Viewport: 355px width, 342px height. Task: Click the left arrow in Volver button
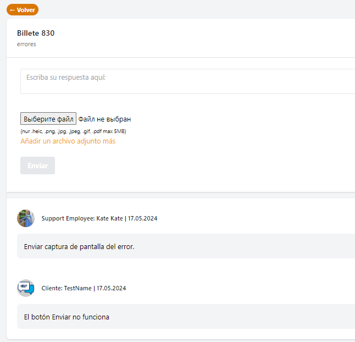[12, 10]
